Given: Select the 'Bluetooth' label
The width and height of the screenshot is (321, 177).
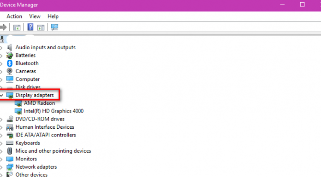Looking at the screenshot, I should 27,63.
